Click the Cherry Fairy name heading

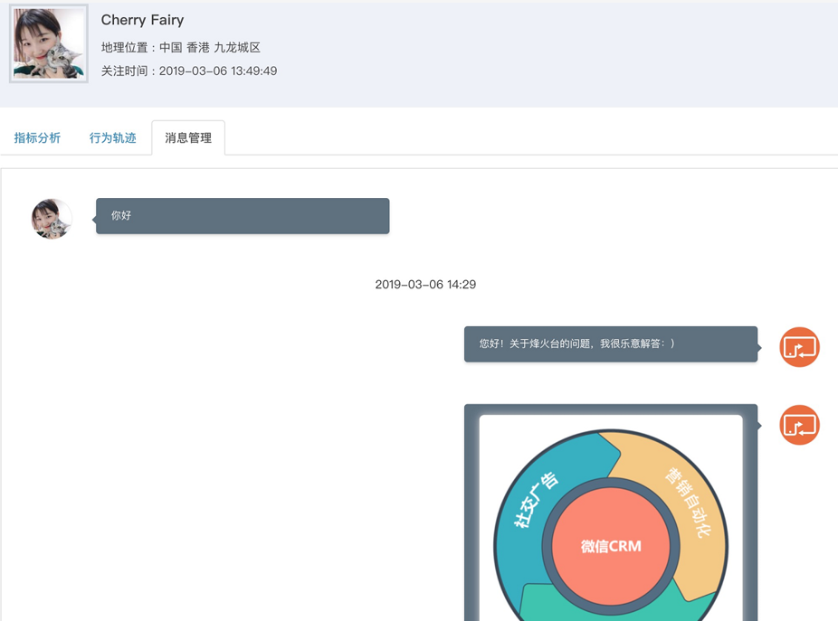point(142,20)
